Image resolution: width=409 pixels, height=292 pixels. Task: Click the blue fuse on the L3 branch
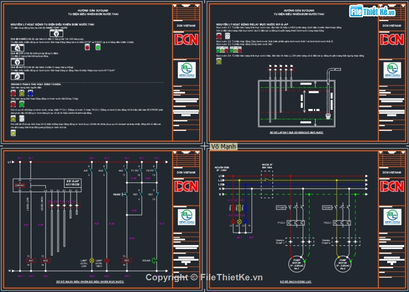pos(245,208)
